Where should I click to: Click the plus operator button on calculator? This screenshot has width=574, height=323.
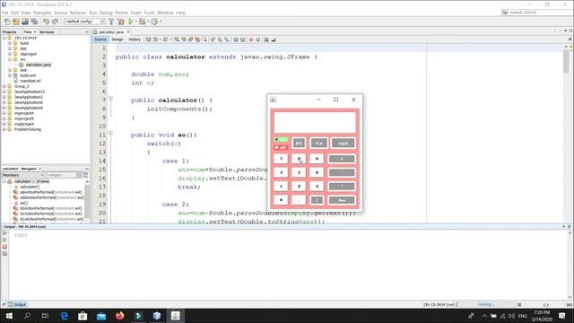click(342, 159)
